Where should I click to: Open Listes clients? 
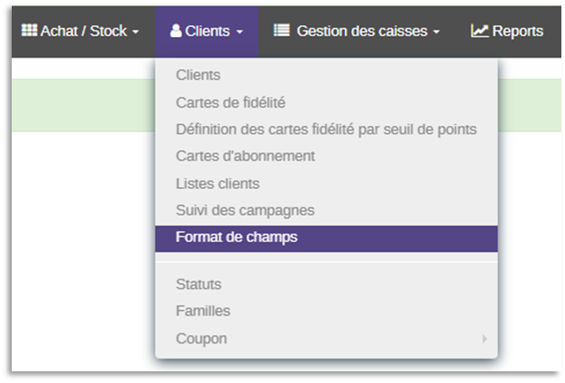click(x=218, y=183)
